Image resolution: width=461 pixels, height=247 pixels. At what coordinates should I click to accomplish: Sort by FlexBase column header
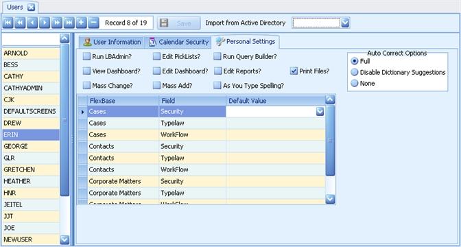coord(123,101)
